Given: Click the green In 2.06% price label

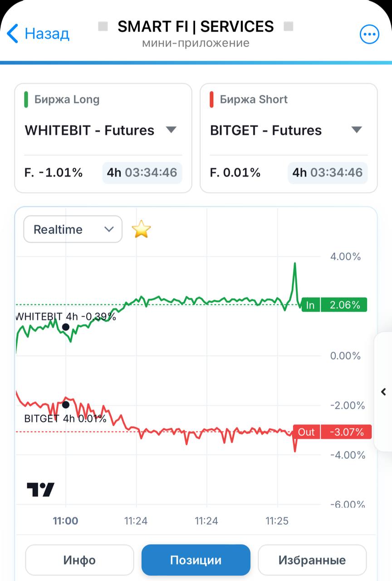Looking at the screenshot, I should click(334, 305).
